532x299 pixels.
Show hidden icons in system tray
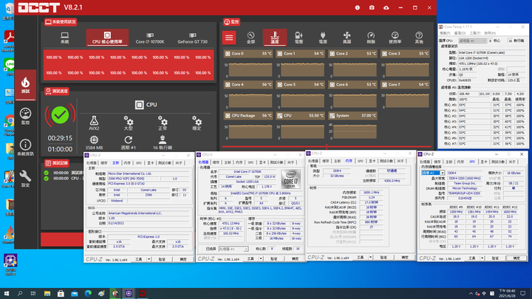(471, 294)
